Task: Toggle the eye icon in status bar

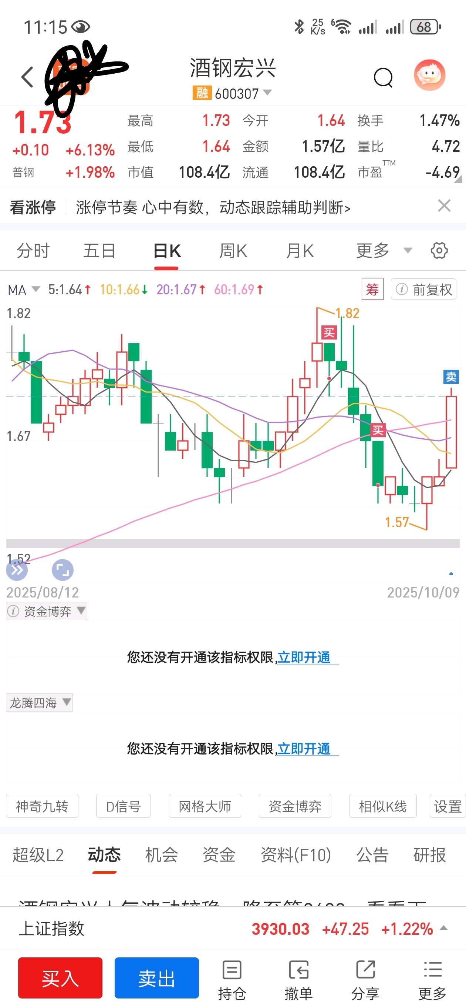Action: [81, 27]
